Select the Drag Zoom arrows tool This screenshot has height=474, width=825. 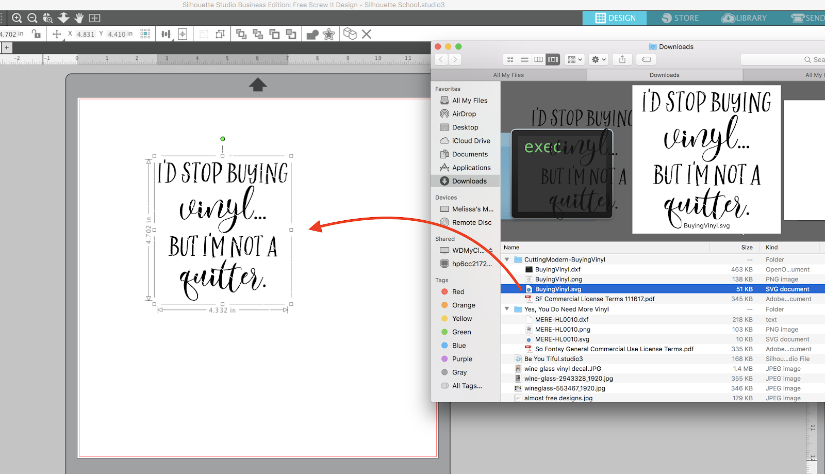[x=63, y=18]
